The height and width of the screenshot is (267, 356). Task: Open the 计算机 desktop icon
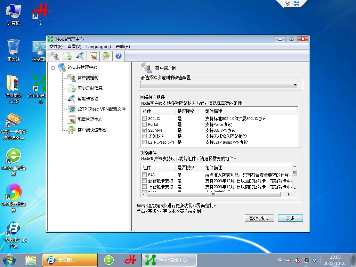pos(14,15)
